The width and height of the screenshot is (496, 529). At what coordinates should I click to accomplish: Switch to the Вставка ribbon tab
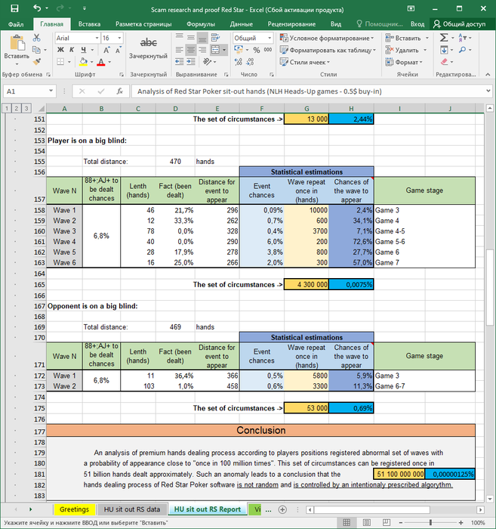89,24
